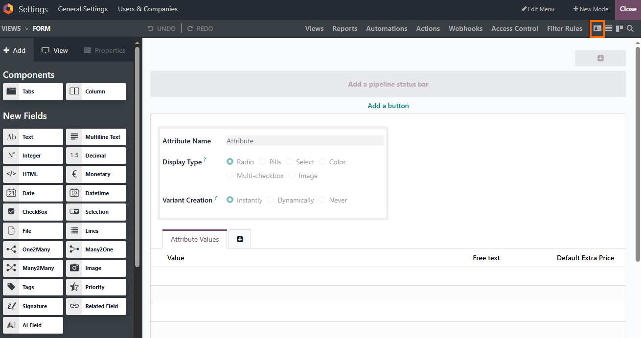Viewport: 641px width, 338px height.
Task: Switch to the Kanban view icon
Action: pos(619,28)
